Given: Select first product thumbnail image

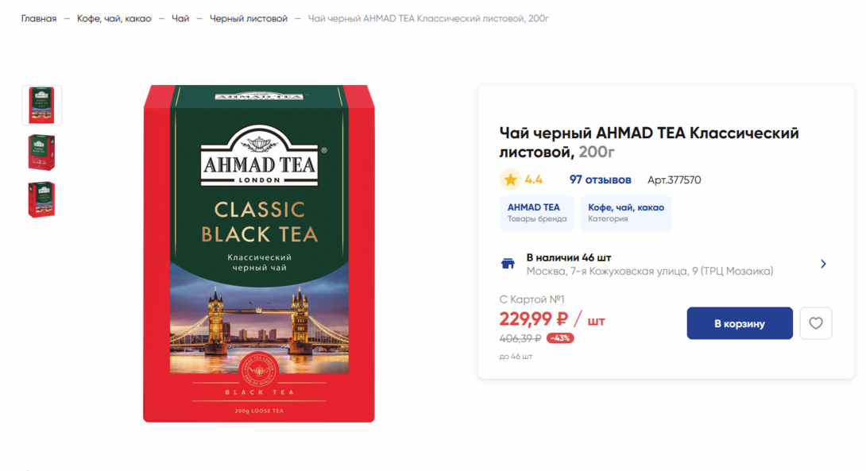Looking at the screenshot, I should [x=41, y=105].
